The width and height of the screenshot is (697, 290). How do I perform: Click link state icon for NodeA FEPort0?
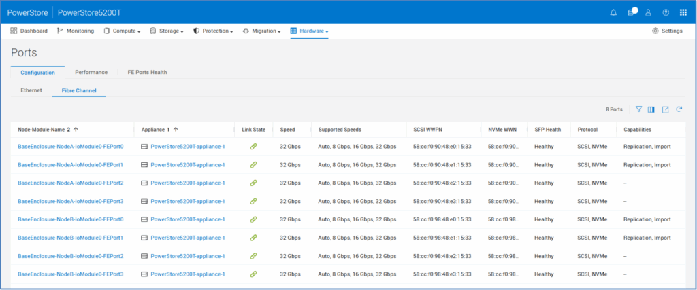pos(253,147)
